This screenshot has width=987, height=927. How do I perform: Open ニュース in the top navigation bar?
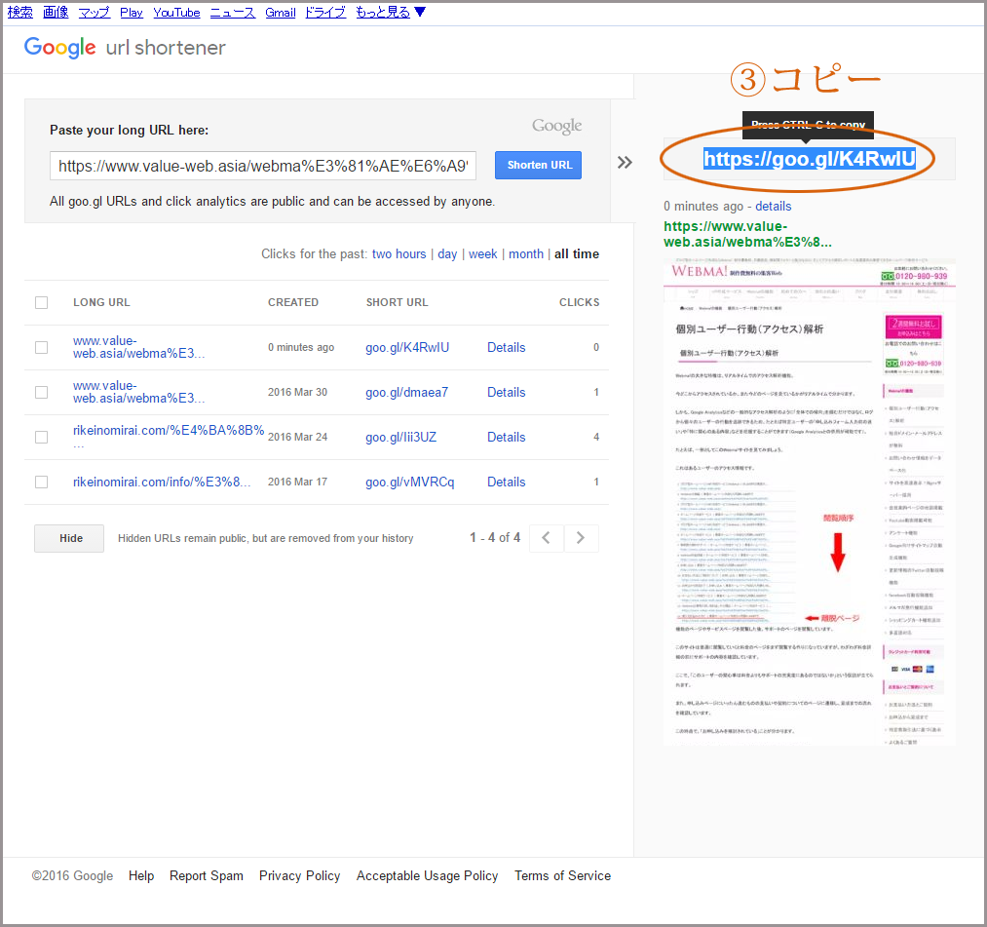[233, 12]
